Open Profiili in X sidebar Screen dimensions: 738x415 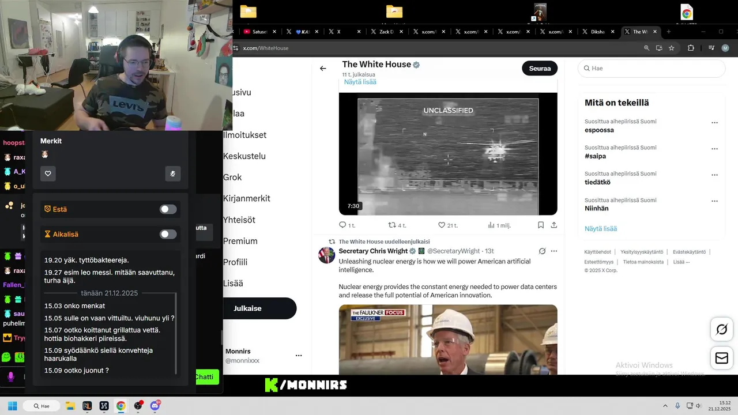[x=235, y=262]
